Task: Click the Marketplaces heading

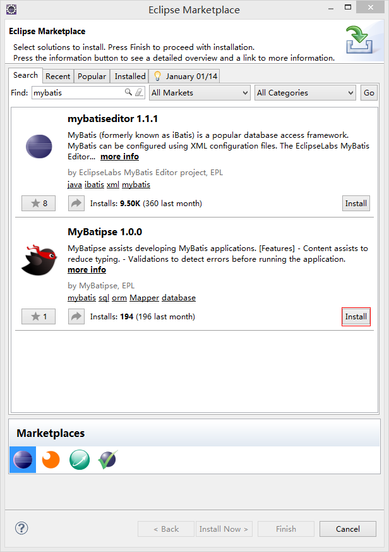Action: [x=51, y=433]
